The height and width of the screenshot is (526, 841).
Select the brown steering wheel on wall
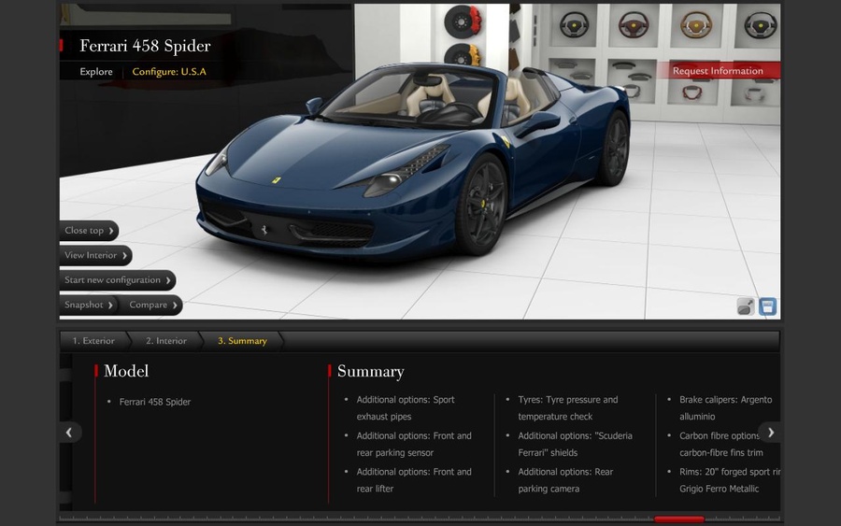[695, 24]
